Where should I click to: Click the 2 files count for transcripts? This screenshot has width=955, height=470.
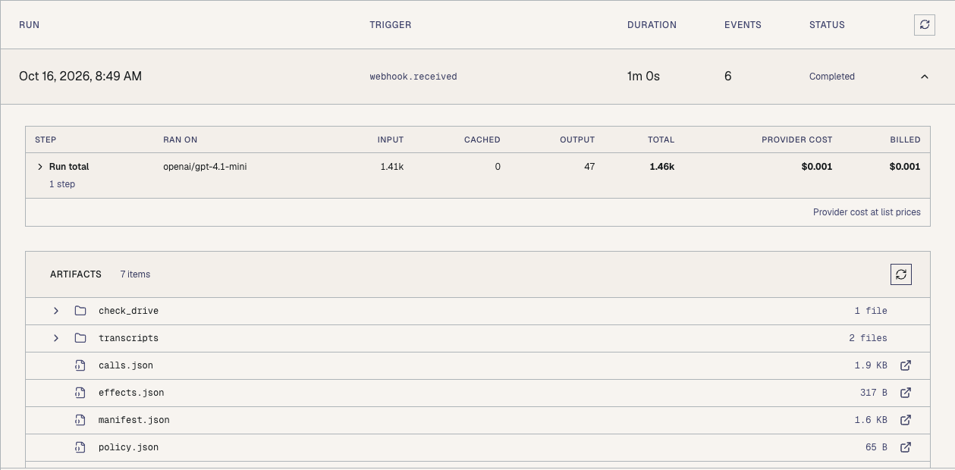pos(869,338)
